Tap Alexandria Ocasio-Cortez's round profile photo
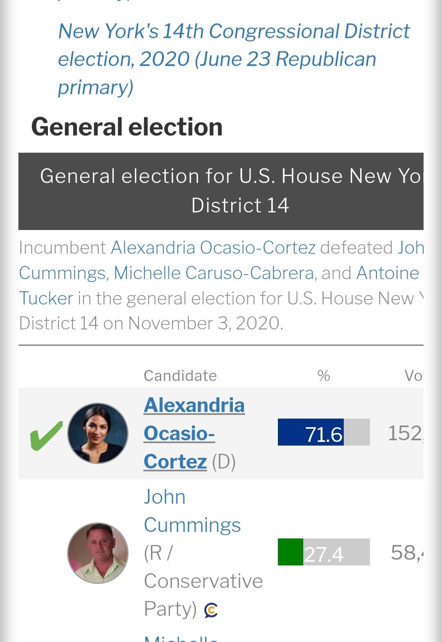Screen dimensions: 442x642 point(98,433)
